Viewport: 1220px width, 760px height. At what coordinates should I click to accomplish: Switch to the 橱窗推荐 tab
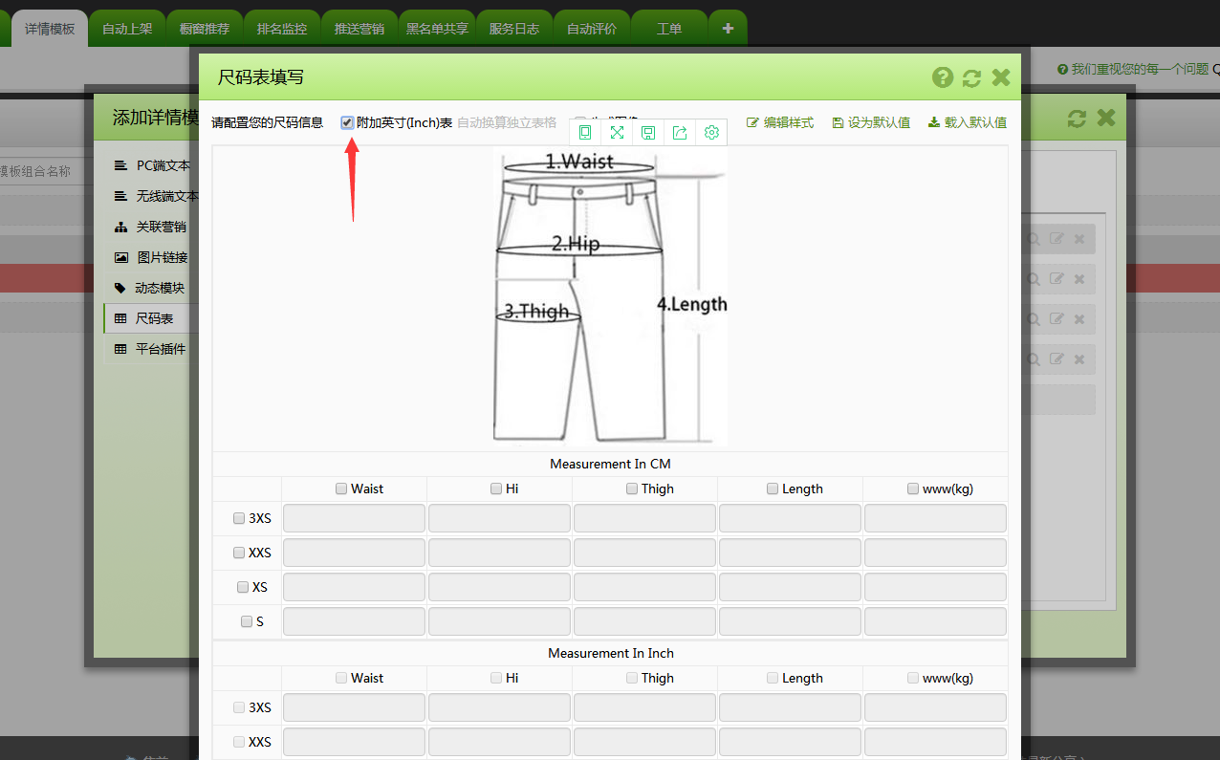click(205, 29)
